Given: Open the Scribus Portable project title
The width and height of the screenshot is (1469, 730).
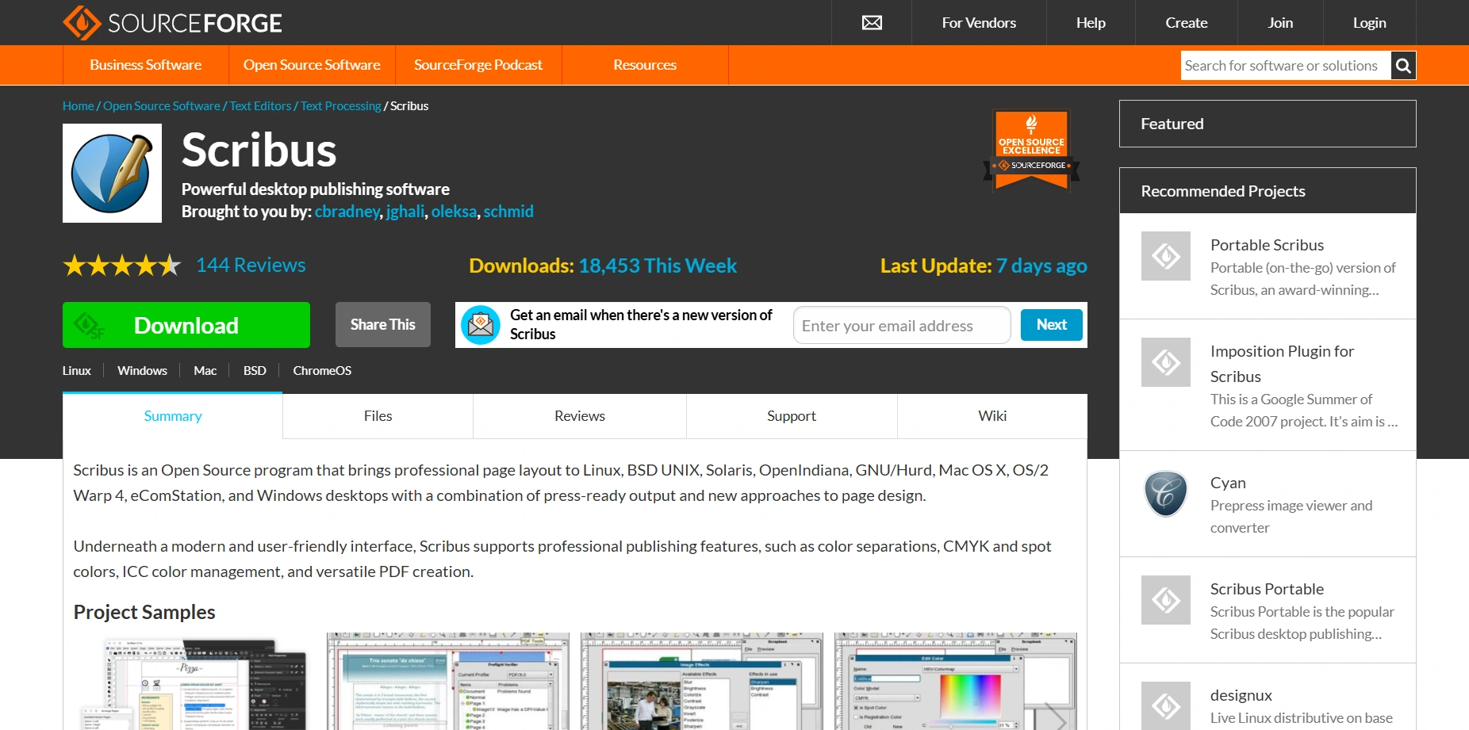Looking at the screenshot, I should pyautogui.click(x=1268, y=589).
